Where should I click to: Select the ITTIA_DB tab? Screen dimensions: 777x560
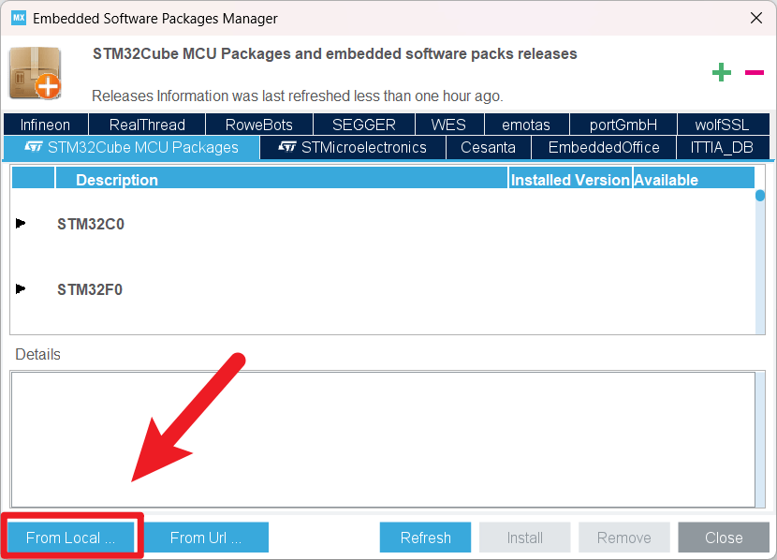pos(722,147)
